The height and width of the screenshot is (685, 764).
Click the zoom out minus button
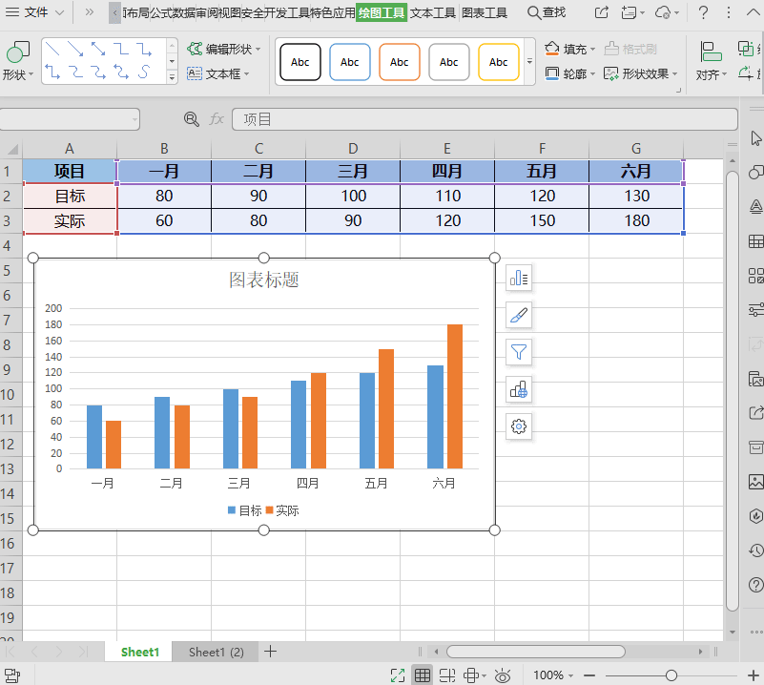(x=589, y=675)
